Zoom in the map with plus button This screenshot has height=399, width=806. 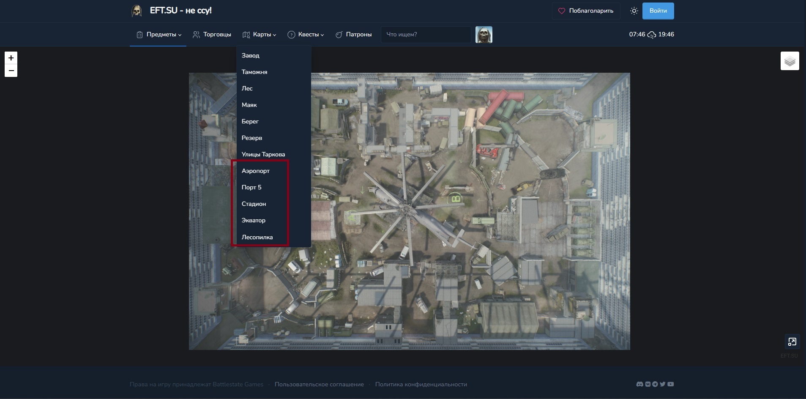tap(11, 58)
